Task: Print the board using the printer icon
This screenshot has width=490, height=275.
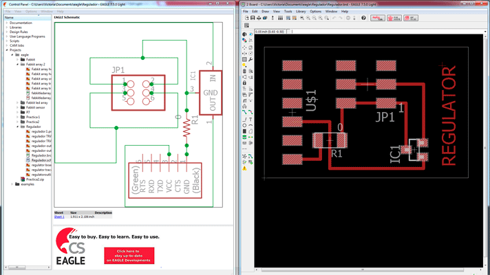Action: [x=259, y=18]
